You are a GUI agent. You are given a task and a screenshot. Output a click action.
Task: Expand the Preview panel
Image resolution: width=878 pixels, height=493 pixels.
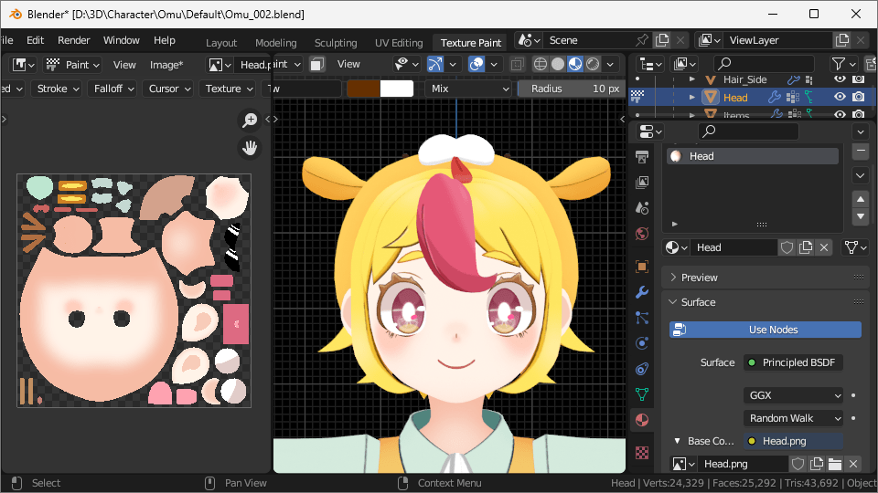click(x=700, y=278)
